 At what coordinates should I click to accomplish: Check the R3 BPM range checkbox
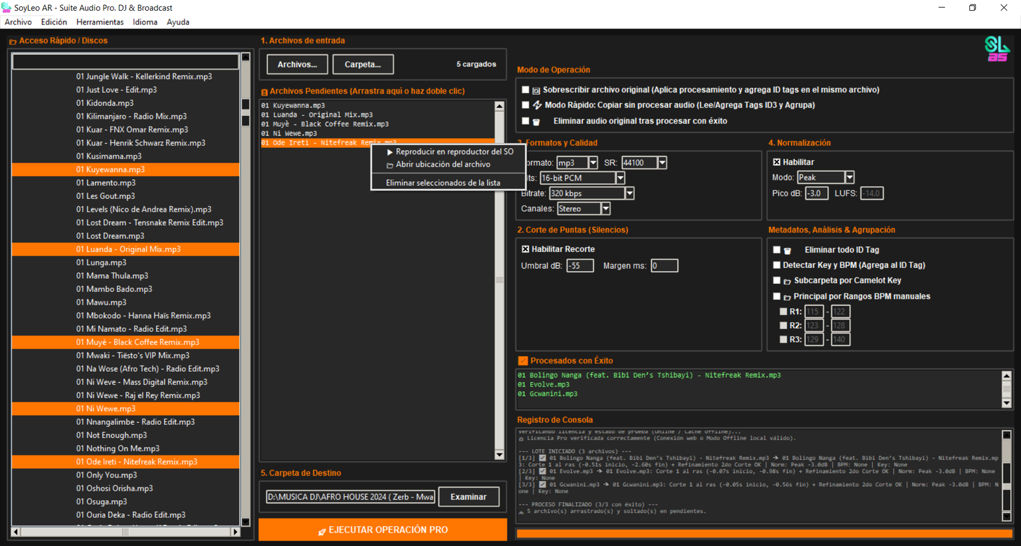pos(784,340)
